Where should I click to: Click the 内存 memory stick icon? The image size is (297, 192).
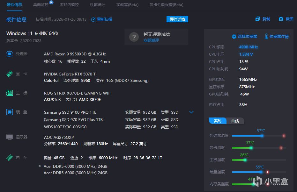[x=10, y=157]
